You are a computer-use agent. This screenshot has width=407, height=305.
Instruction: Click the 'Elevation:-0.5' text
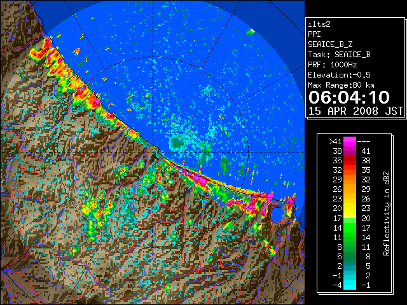click(339, 75)
